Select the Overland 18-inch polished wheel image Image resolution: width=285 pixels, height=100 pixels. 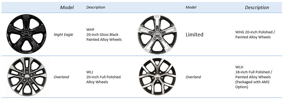[158, 77]
